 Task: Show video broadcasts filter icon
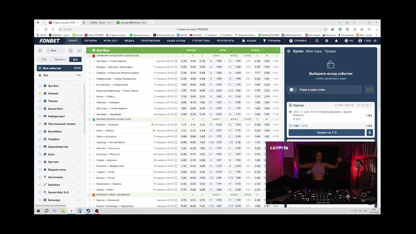pos(71,50)
